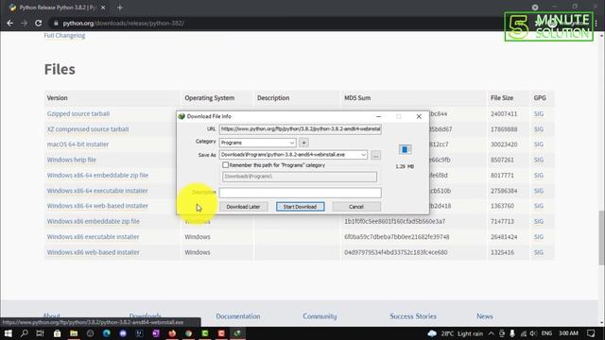The image size is (605, 340).
Task: Click the microphone tray icon
Action: point(512,333)
